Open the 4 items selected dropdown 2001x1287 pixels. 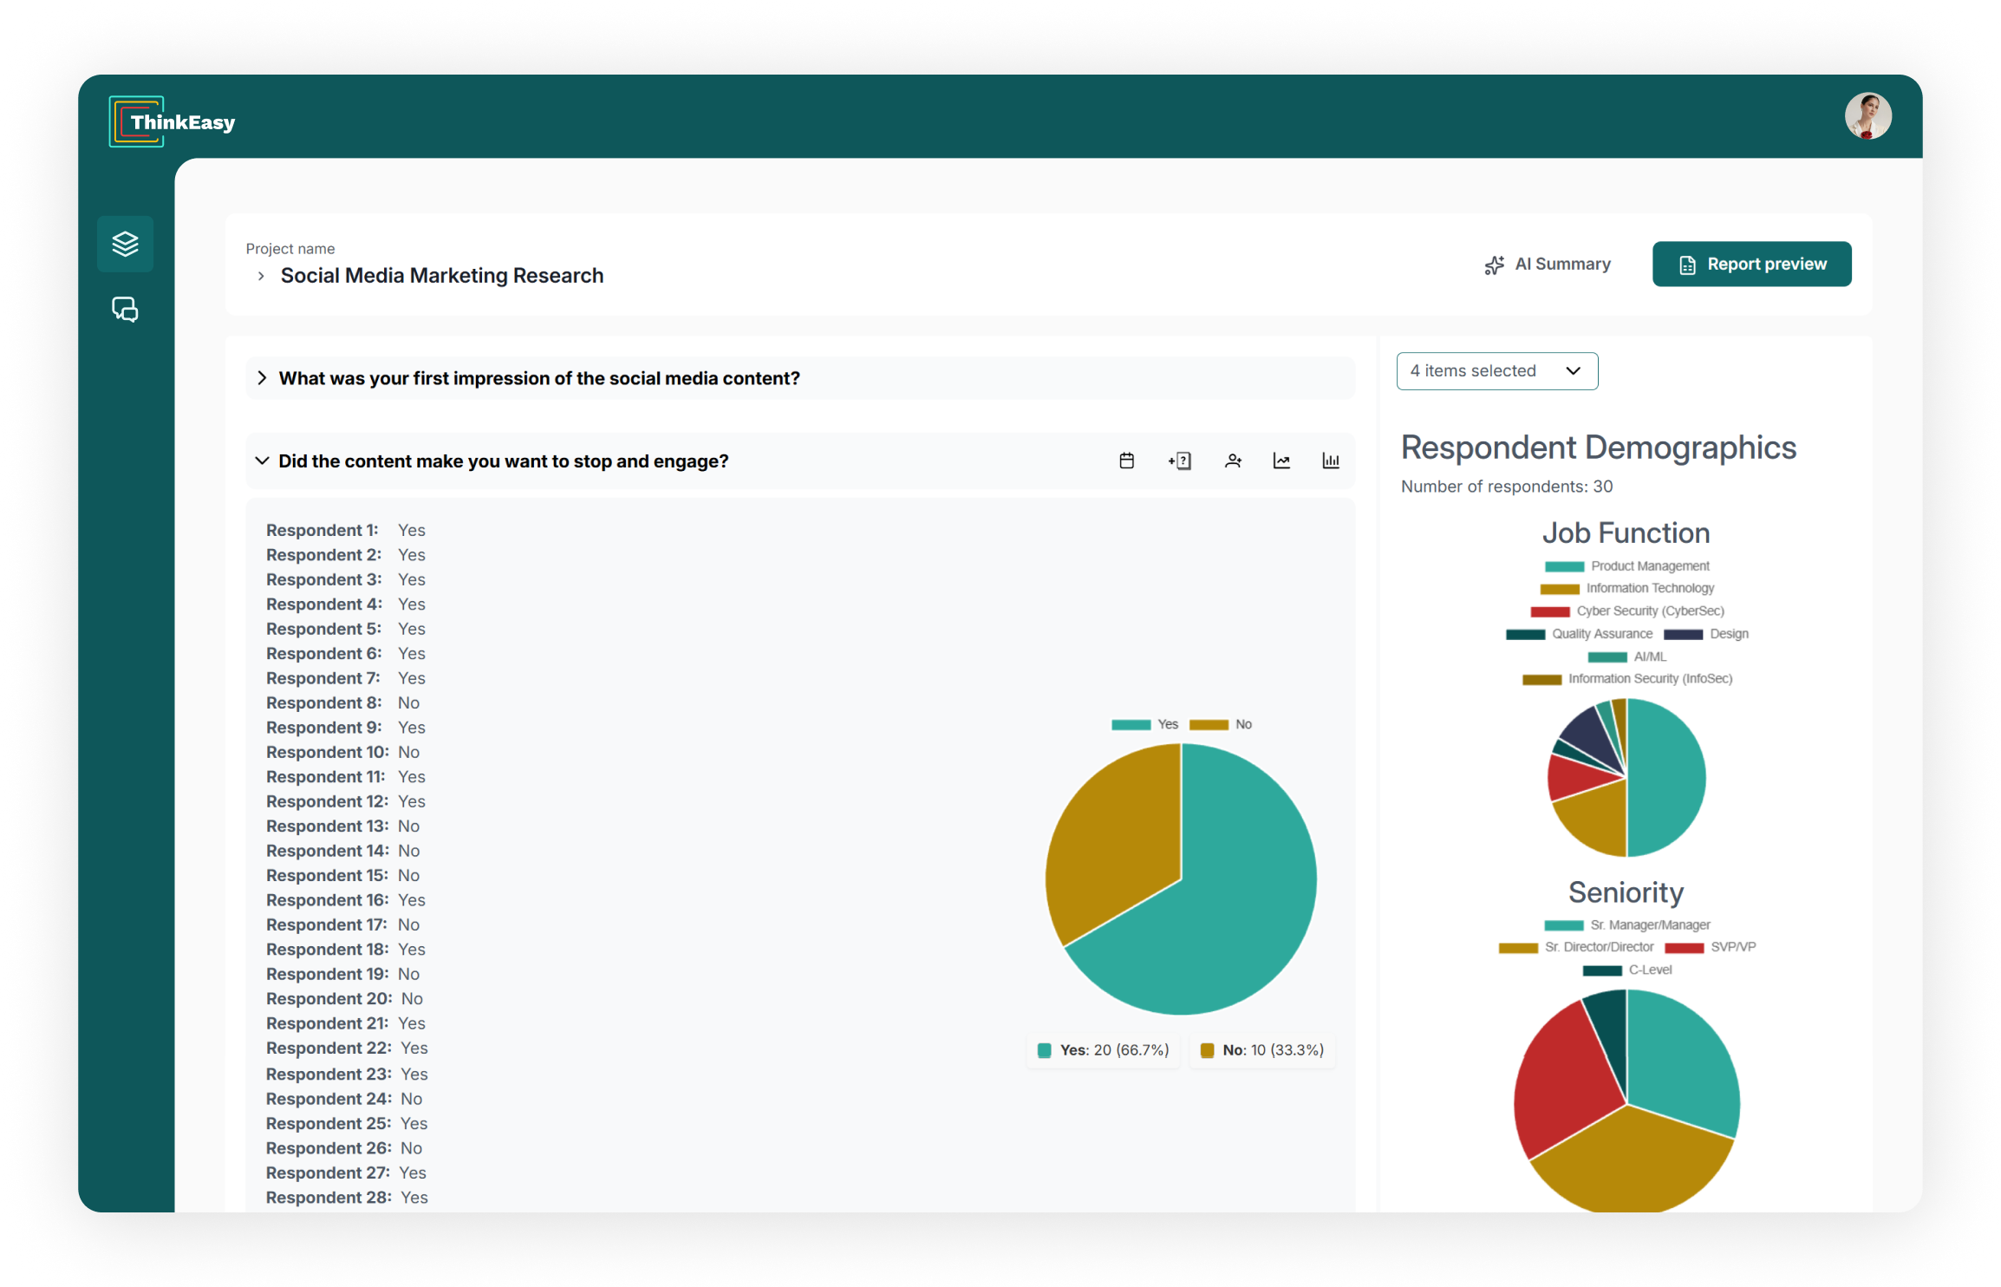[1496, 371]
